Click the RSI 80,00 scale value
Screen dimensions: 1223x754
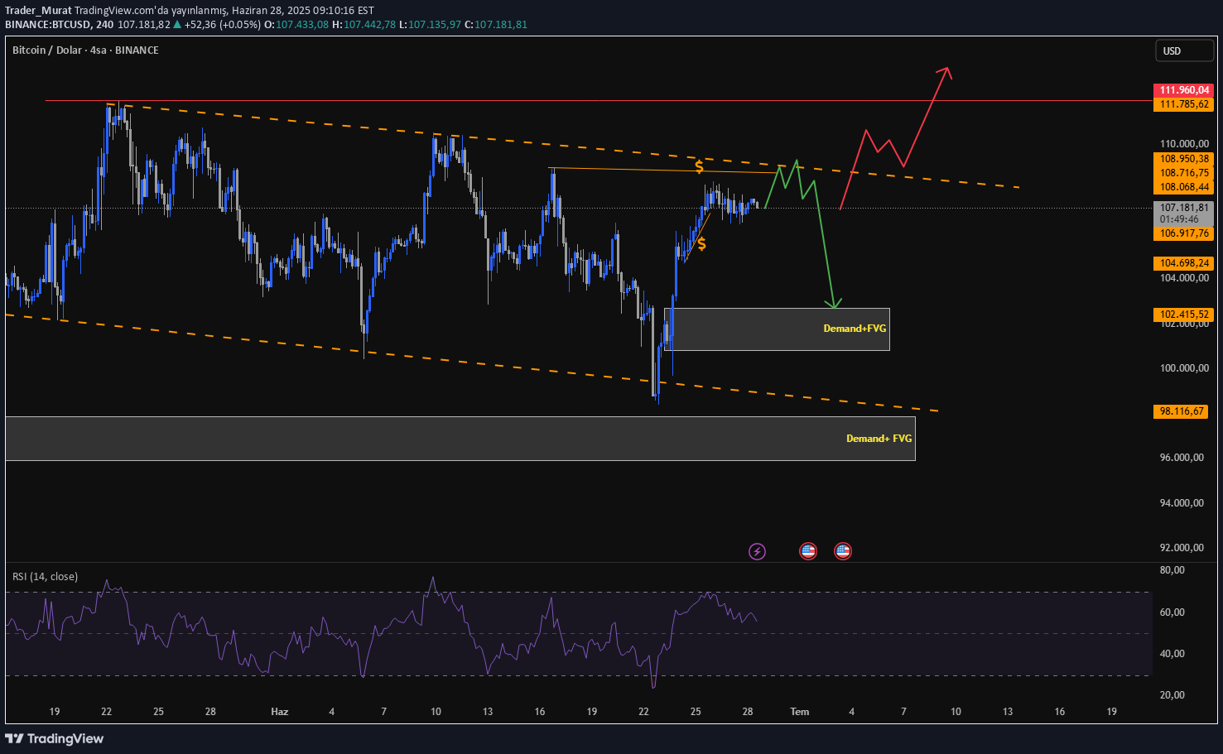(x=1172, y=570)
